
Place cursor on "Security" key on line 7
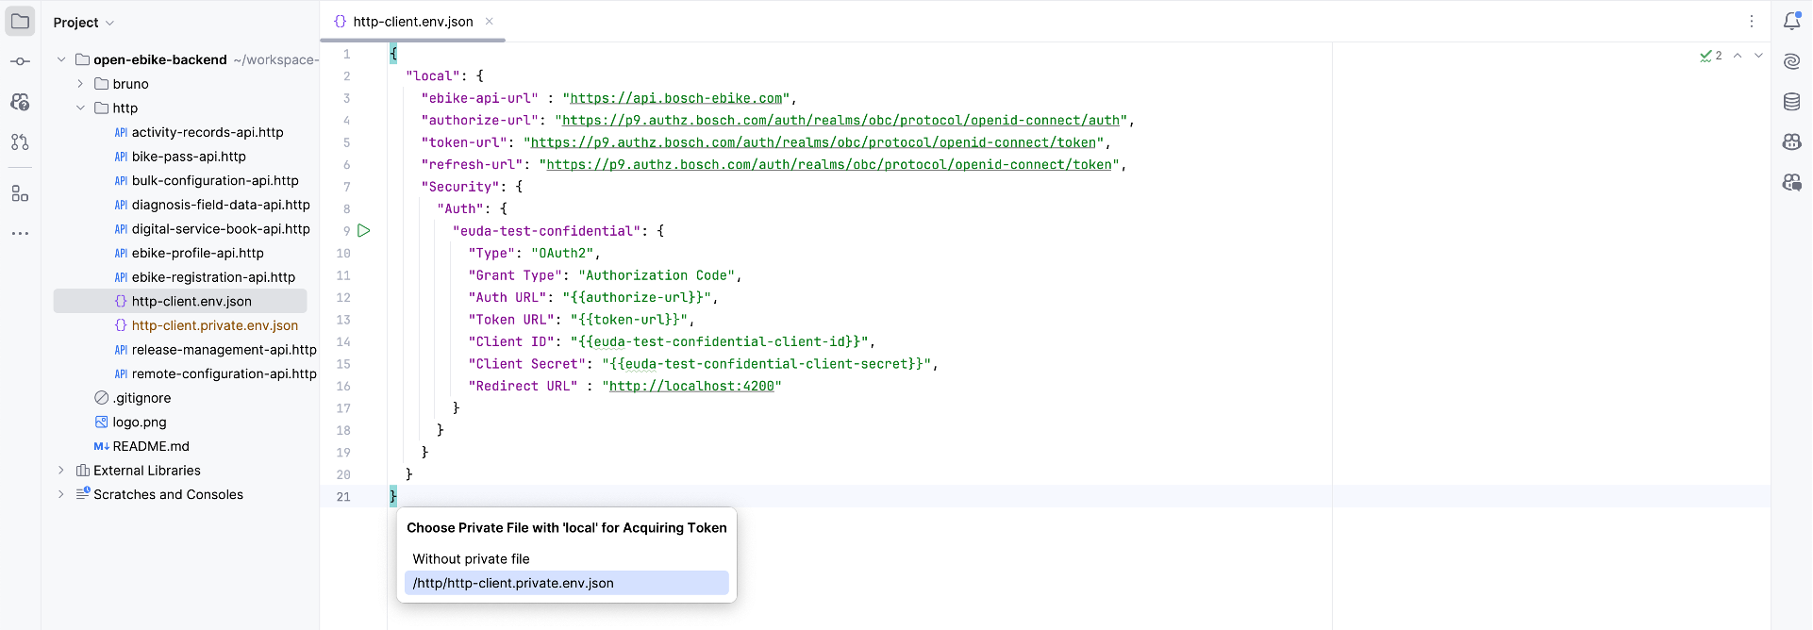click(x=460, y=187)
